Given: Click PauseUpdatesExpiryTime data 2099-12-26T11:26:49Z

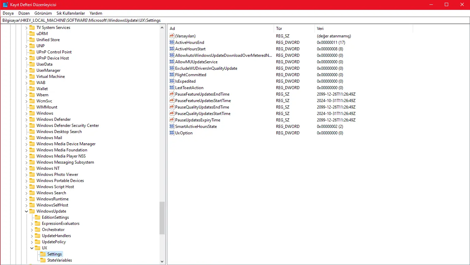Looking at the screenshot, I should (x=336, y=120).
